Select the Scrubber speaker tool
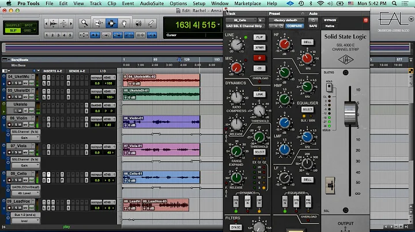 138,24
